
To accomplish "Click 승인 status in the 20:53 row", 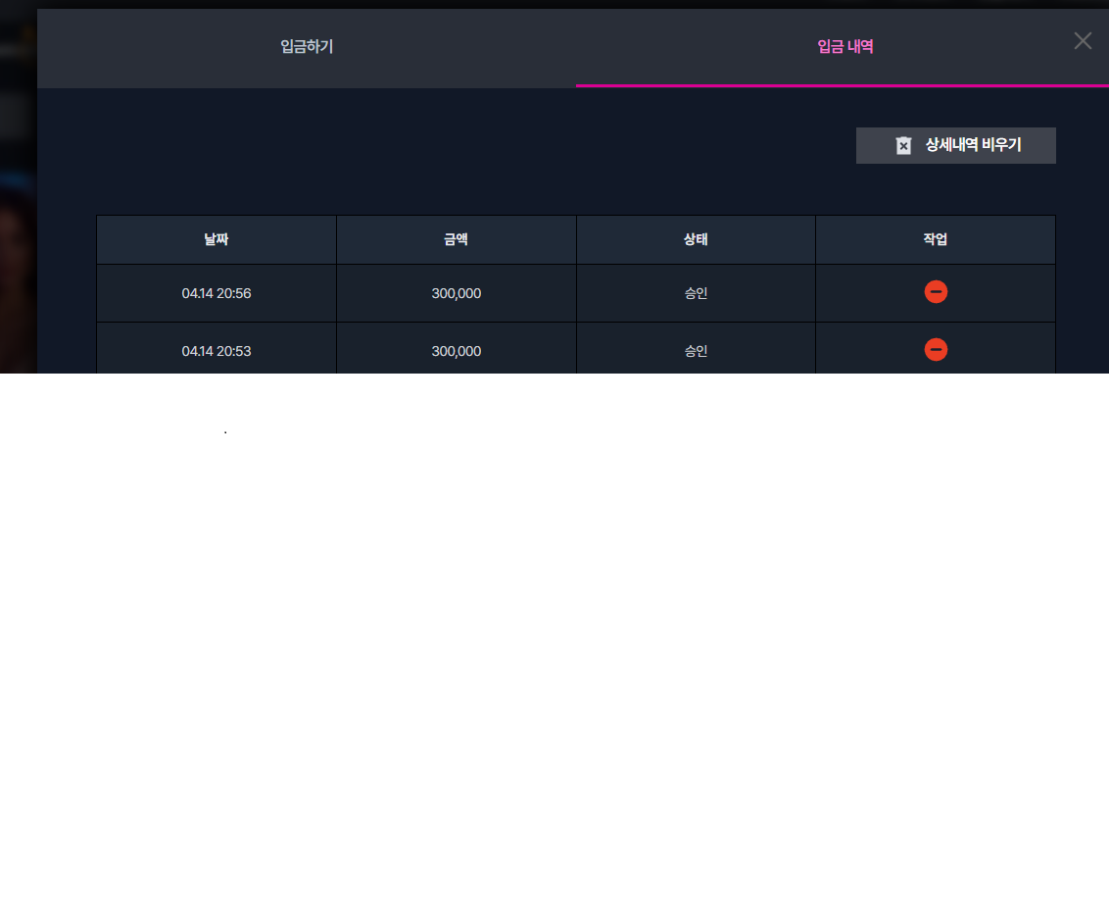I will pos(696,351).
